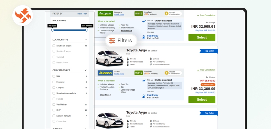Image resolution: width=271 pixels, height=129 pixels.
Task: Click the suitcase icon above Alamo bar
Action: click(x=128, y=62)
